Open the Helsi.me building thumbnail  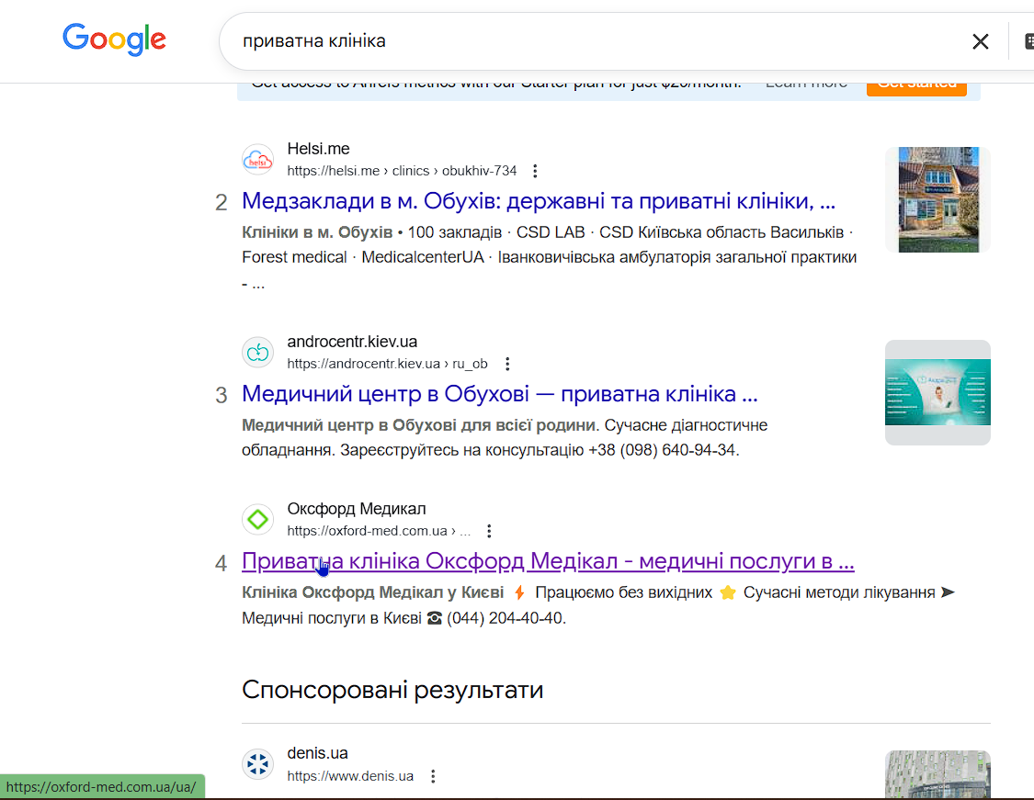coord(937,199)
